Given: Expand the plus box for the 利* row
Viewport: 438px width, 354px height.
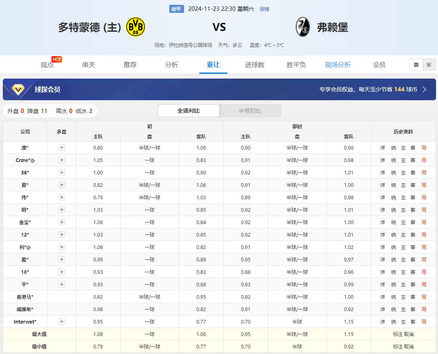Looking at the screenshot, I should (x=62, y=247).
